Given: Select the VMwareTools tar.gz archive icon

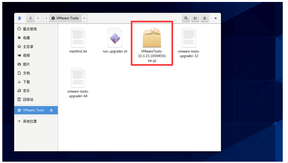Looking at the screenshot, I should (x=152, y=37).
